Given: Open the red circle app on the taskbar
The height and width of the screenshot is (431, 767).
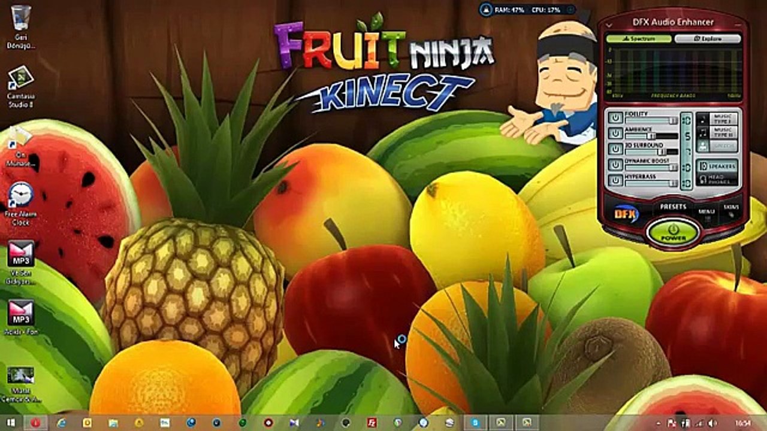Looking at the screenshot, I should click(x=36, y=423).
